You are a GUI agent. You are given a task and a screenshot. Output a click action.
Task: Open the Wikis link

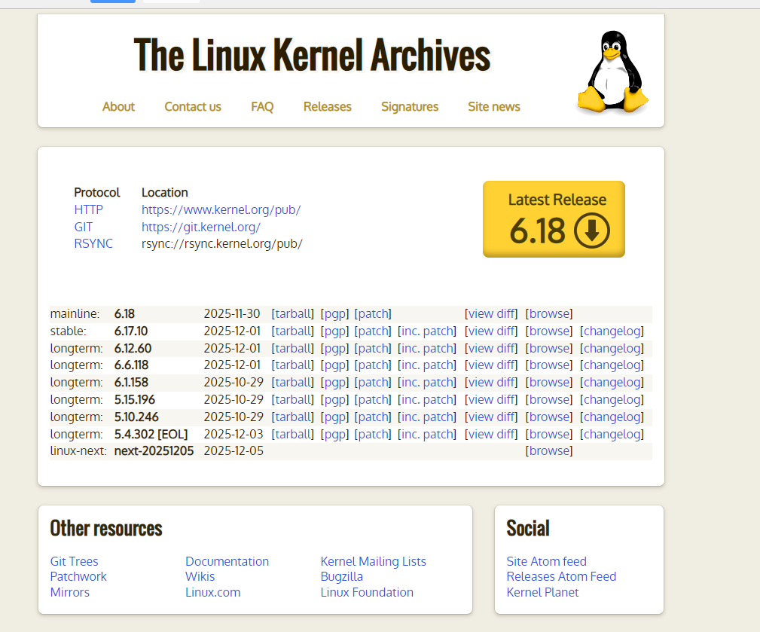(x=200, y=577)
